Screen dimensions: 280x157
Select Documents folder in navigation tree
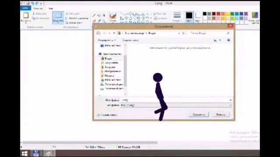[x=110, y=63]
